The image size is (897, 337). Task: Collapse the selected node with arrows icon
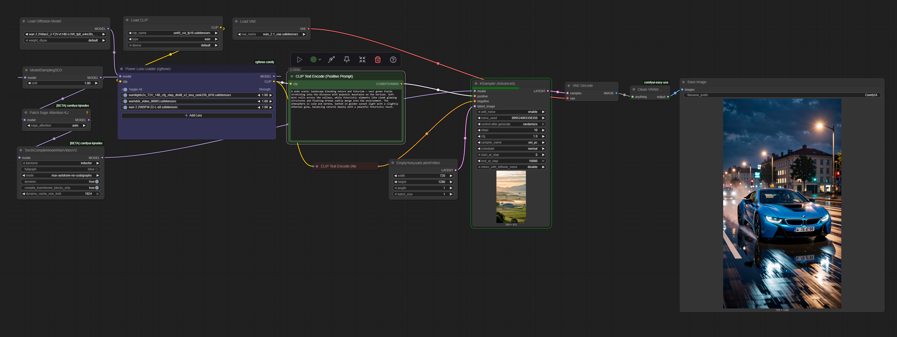[362, 60]
